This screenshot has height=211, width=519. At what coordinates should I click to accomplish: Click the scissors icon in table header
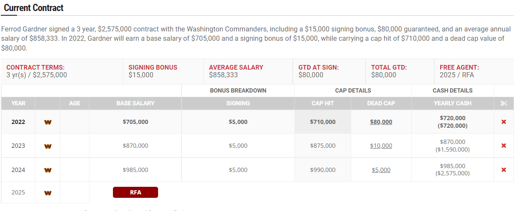[504, 103]
